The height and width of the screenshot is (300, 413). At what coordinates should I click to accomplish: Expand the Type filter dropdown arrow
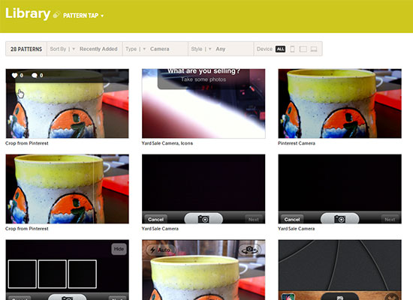click(x=144, y=49)
